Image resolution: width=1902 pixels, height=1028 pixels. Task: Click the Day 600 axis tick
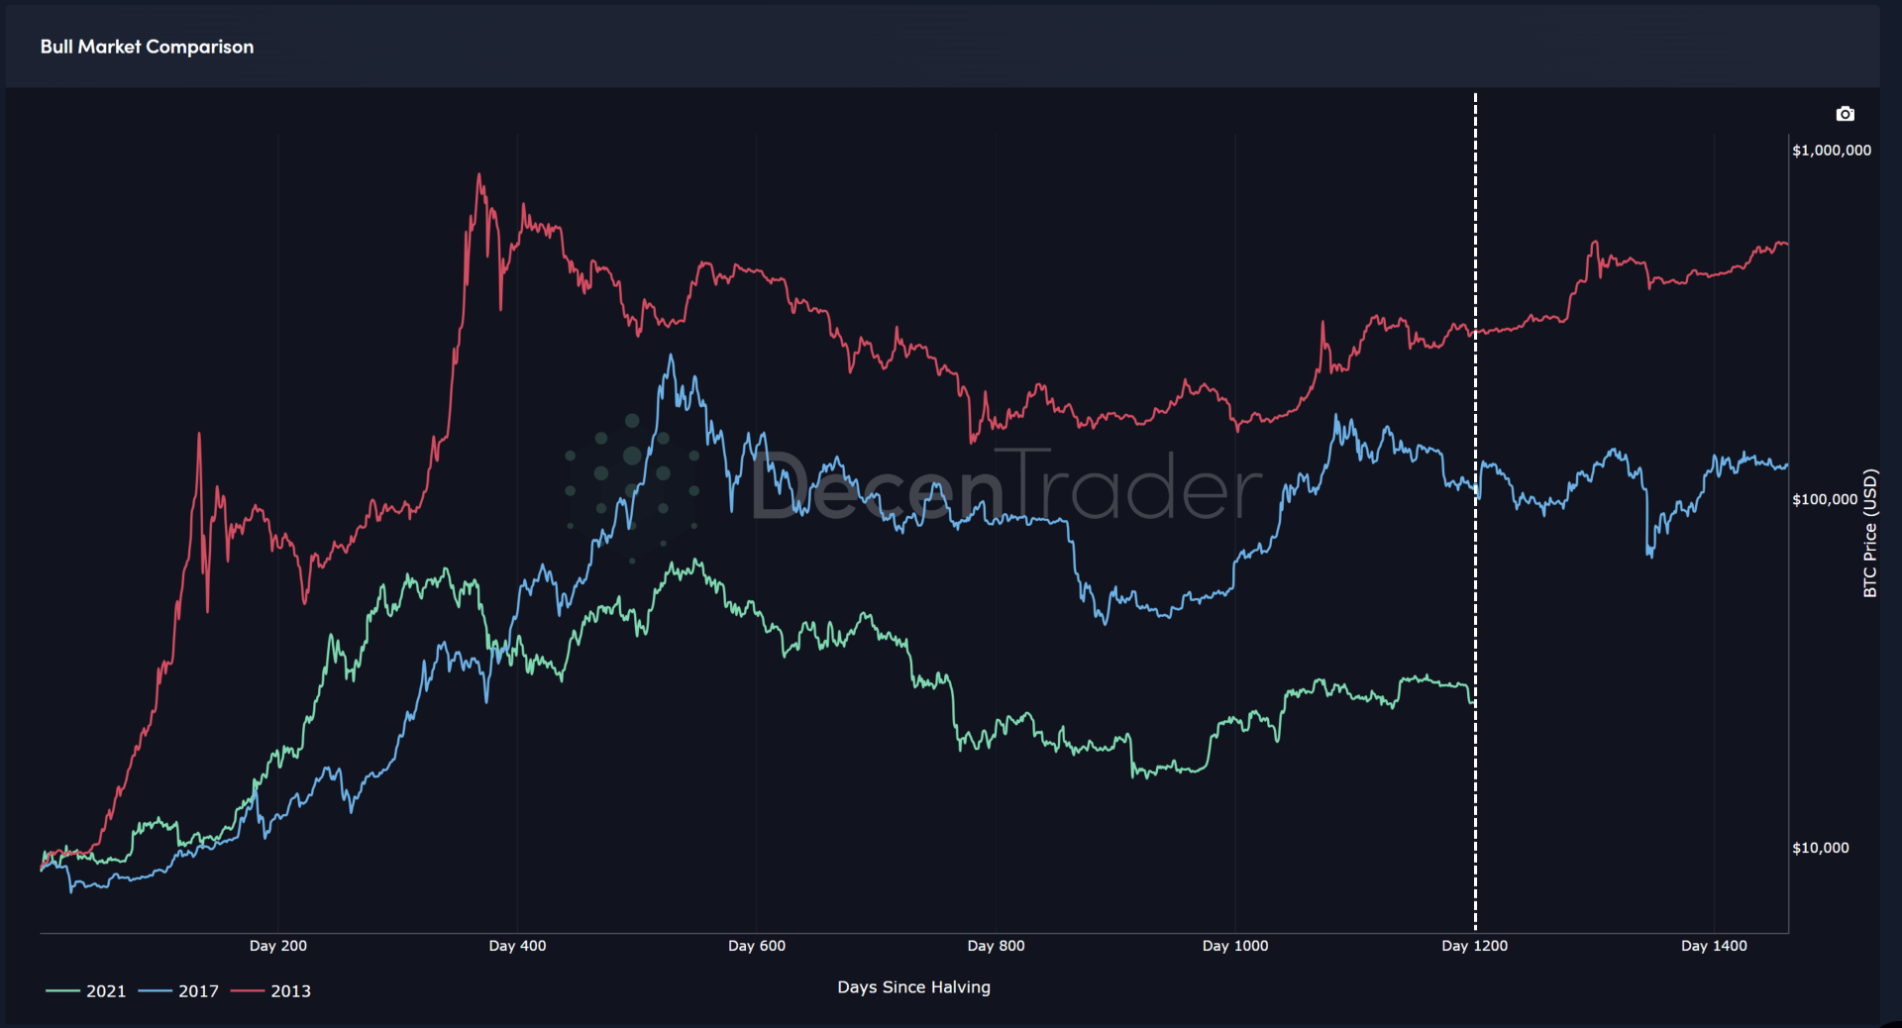click(x=757, y=946)
